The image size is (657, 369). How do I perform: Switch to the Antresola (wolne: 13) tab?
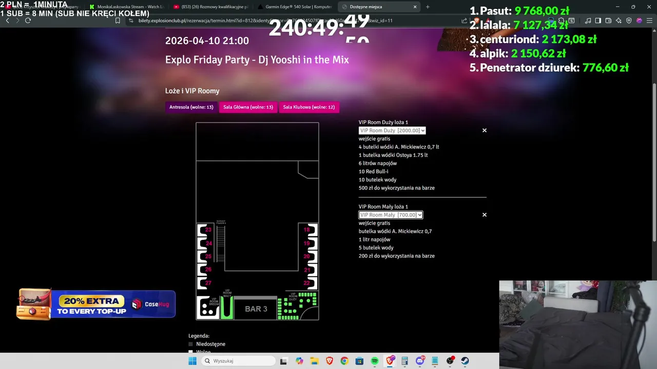[x=191, y=107]
